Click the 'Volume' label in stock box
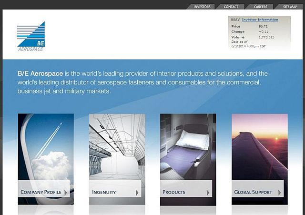 [x=238, y=37]
